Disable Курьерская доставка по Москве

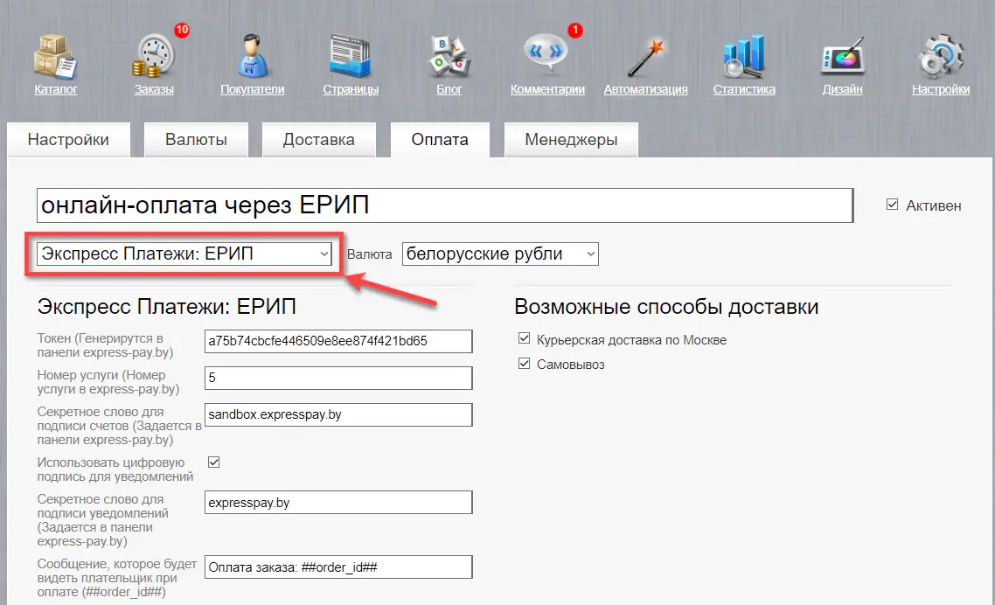[524, 338]
